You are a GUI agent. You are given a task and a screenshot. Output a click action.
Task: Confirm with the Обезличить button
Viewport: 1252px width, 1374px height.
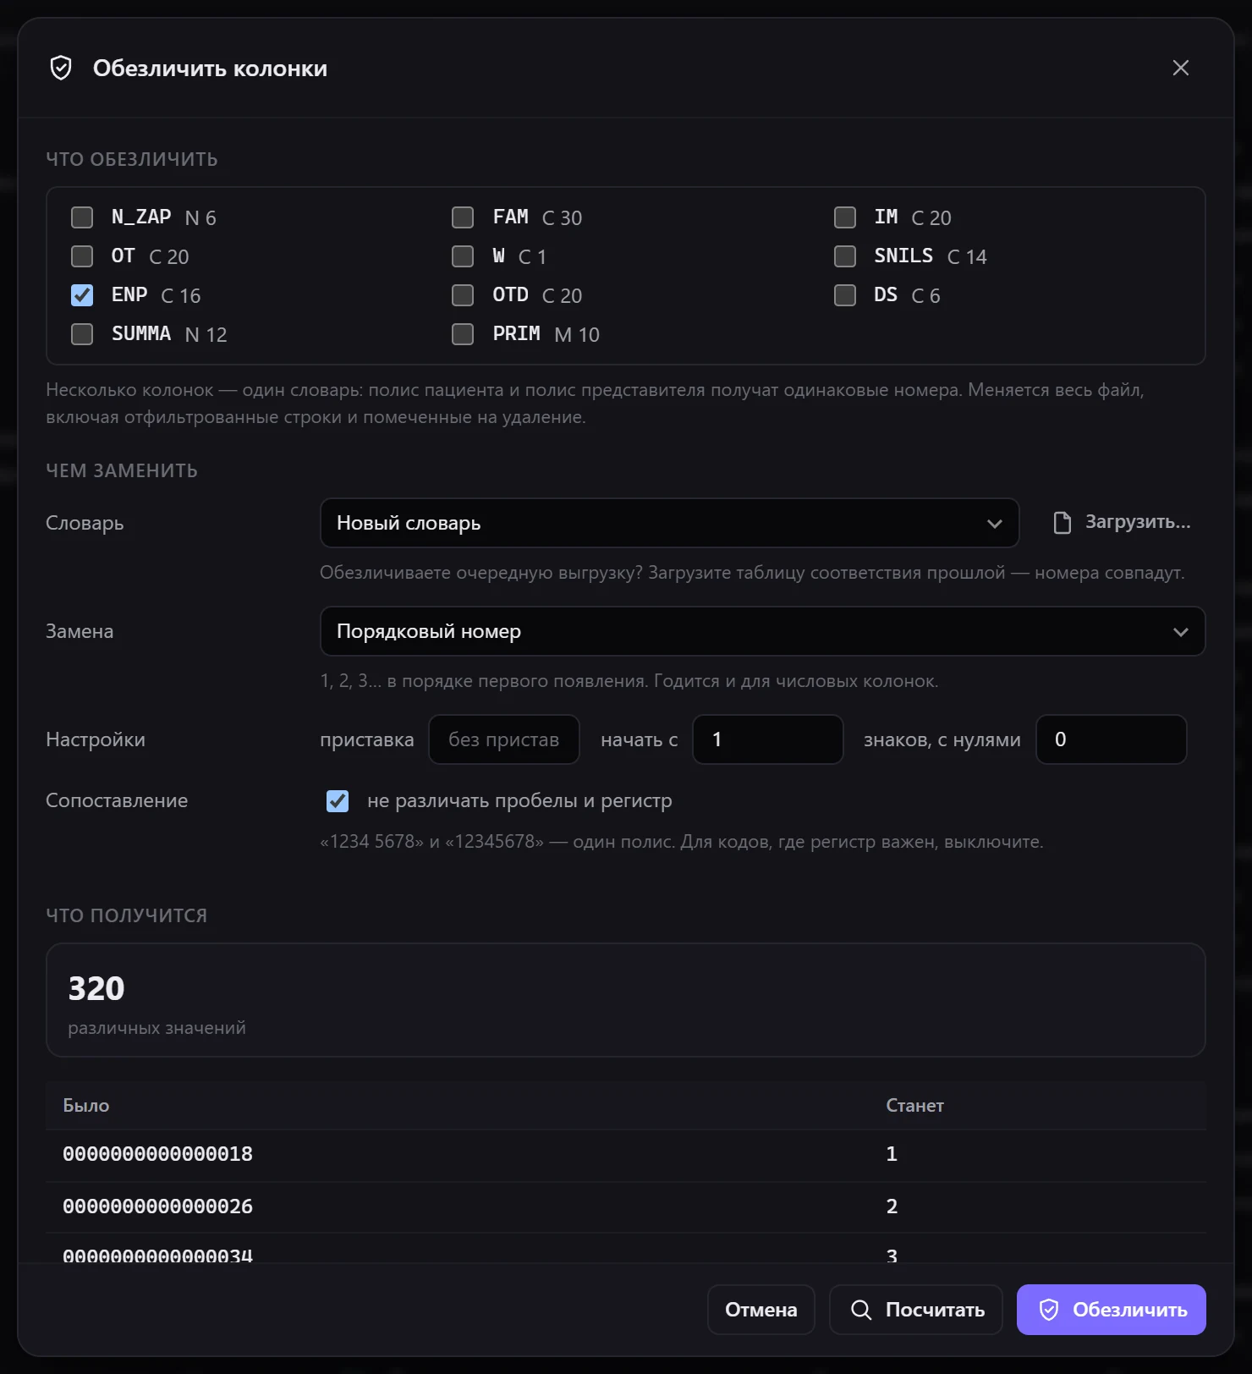[x=1112, y=1310]
